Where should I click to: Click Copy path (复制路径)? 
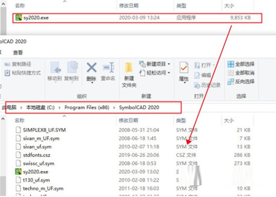click(x=18, y=64)
